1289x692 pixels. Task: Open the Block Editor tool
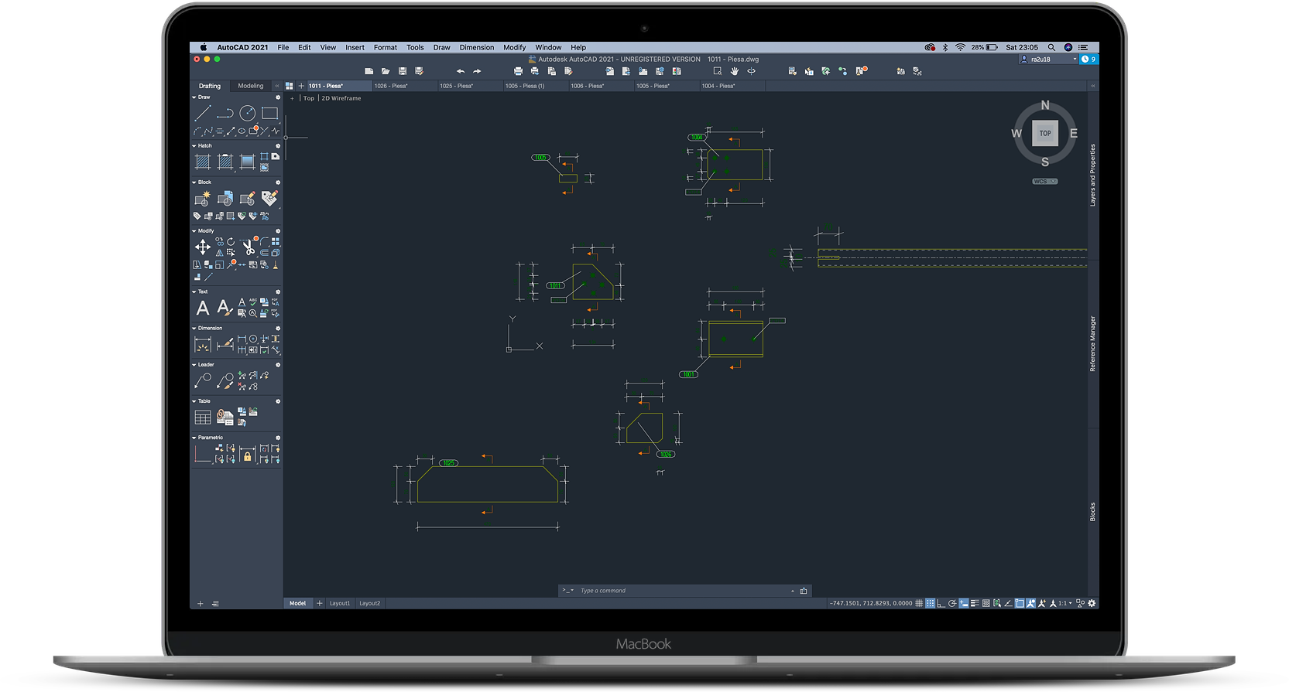click(x=247, y=199)
